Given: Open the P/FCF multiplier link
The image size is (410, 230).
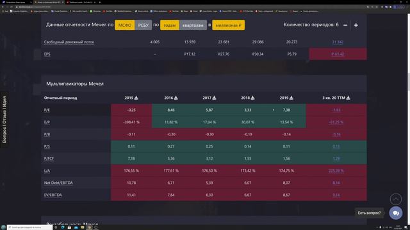Looking at the screenshot, I should tap(49, 158).
